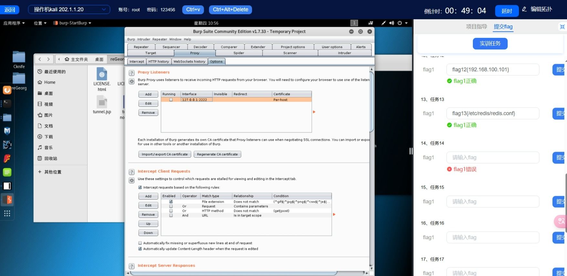This screenshot has width=567, height=276.
Task: Show all applications grid in dock
Action: 7,213
